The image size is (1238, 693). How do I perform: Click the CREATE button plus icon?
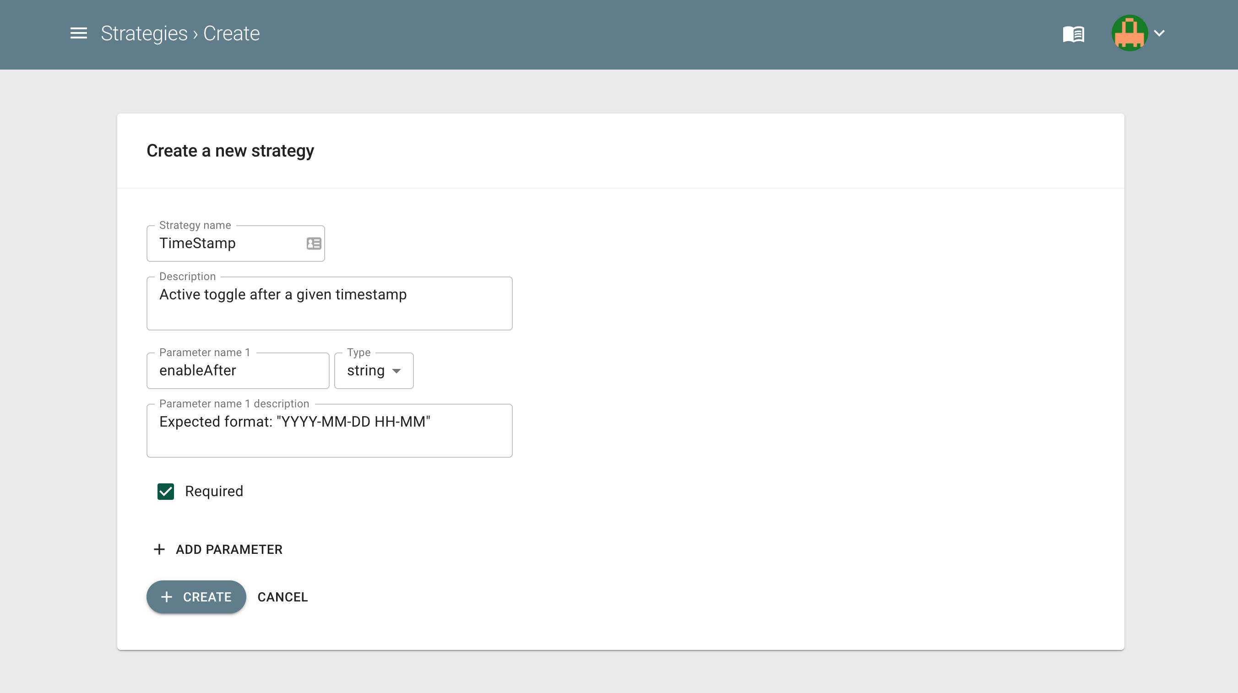coord(168,597)
